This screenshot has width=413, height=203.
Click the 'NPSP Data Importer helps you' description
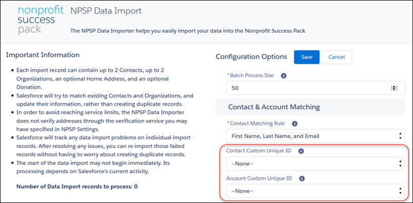pos(188,31)
